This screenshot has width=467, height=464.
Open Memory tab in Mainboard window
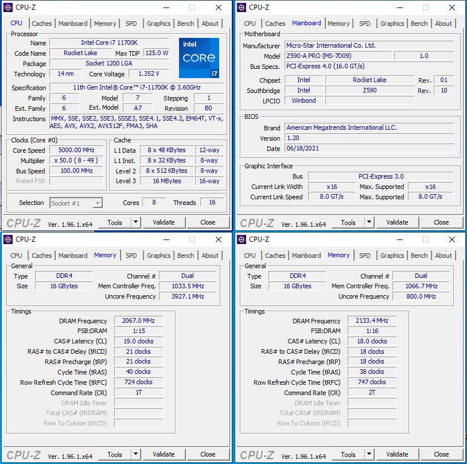click(x=338, y=24)
